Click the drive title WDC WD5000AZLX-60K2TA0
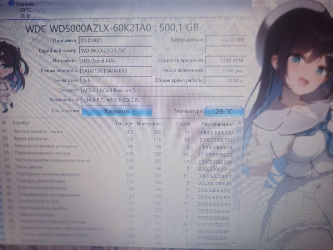 (x=88, y=28)
